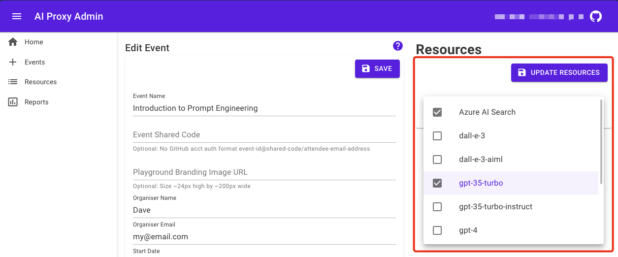Click the Update Resources button
618x257 pixels.
[559, 72]
